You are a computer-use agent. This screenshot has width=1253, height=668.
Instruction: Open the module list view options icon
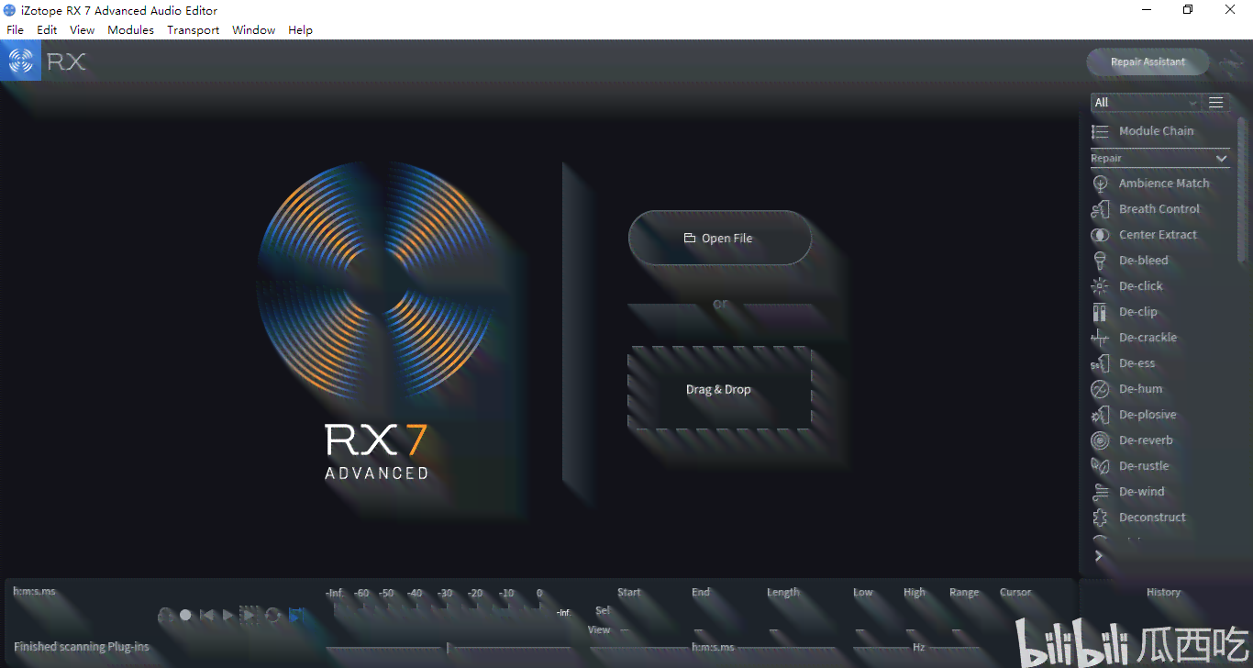(x=1216, y=103)
